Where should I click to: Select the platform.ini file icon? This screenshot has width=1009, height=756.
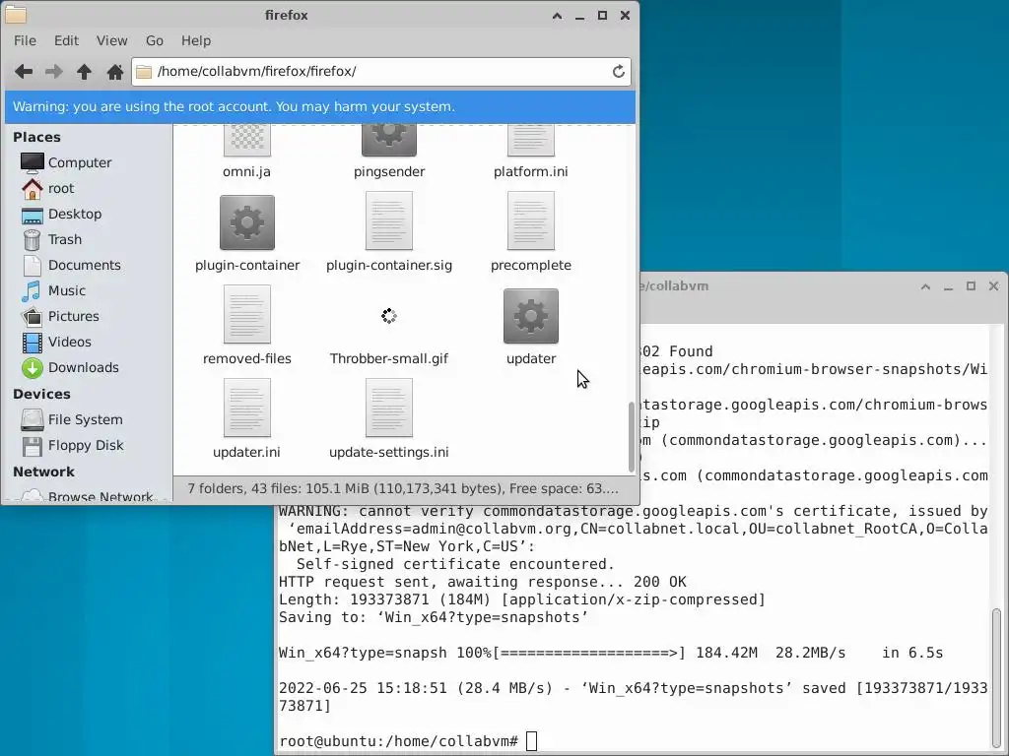(531, 140)
